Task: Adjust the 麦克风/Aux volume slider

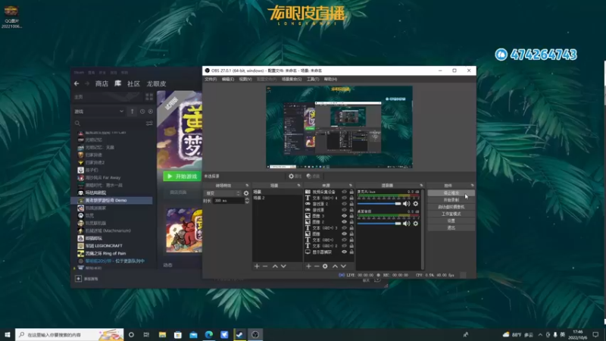Action: pos(380,203)
